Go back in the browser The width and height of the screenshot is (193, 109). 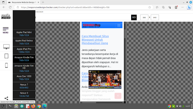pyautogui.click(x=4, y=7)
